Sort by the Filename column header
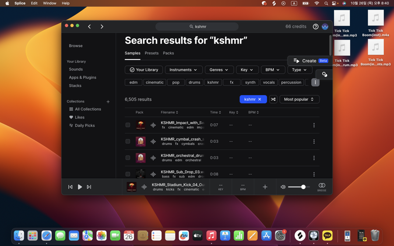Screen dimensions: 394x246 [x=169, y=112]
